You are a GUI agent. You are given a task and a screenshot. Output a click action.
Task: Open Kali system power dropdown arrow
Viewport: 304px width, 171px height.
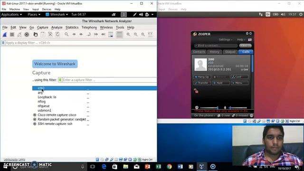(152, 15)
